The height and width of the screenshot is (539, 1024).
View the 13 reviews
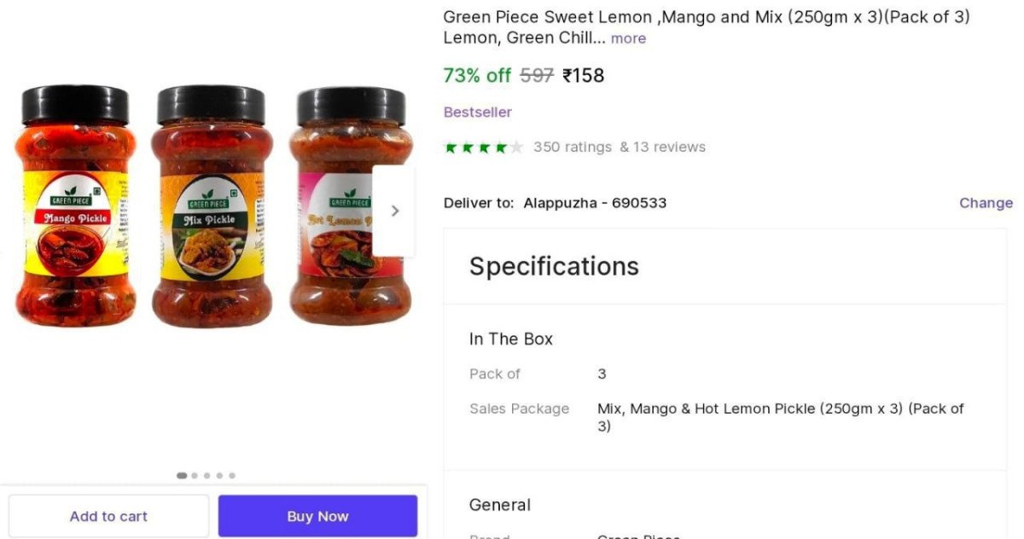click(x=663, y=148)
